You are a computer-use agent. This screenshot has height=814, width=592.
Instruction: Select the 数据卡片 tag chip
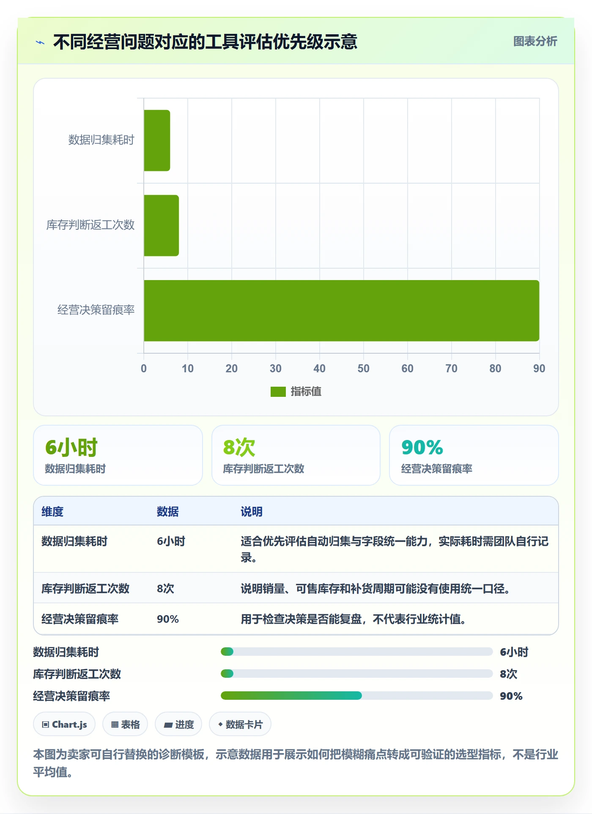[x=240, y=724]
